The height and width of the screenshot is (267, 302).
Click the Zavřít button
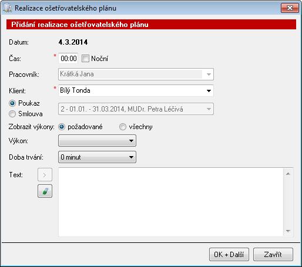click(x=273, y=255)
